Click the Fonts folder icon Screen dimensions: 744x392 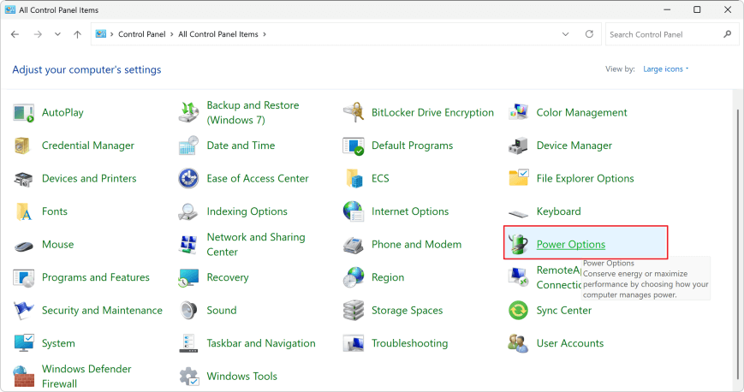pos(23,211)
